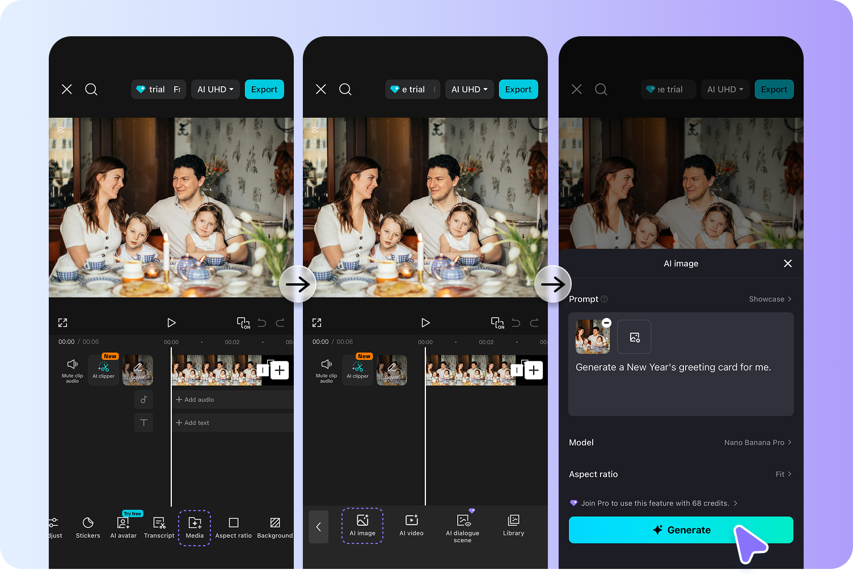Open Aspect ratio tool in left toolbar

pyautogui.click(x=234, y=528)
